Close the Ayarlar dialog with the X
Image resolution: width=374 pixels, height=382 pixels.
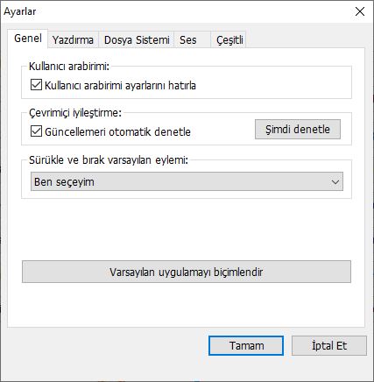click(x=360, y=11)
